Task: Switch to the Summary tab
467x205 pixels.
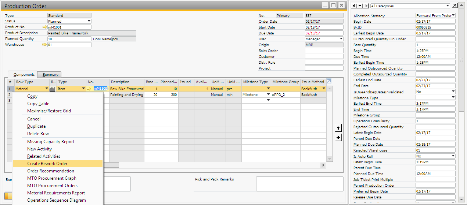Action: click(50, 75)
